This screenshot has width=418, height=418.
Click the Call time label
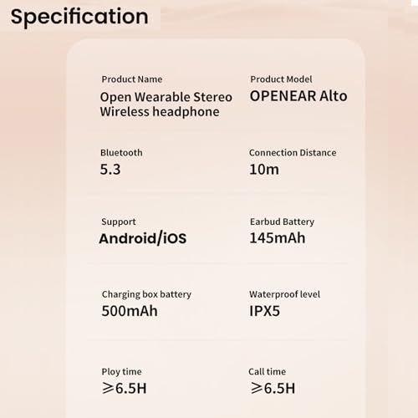[x=267, y=372]
